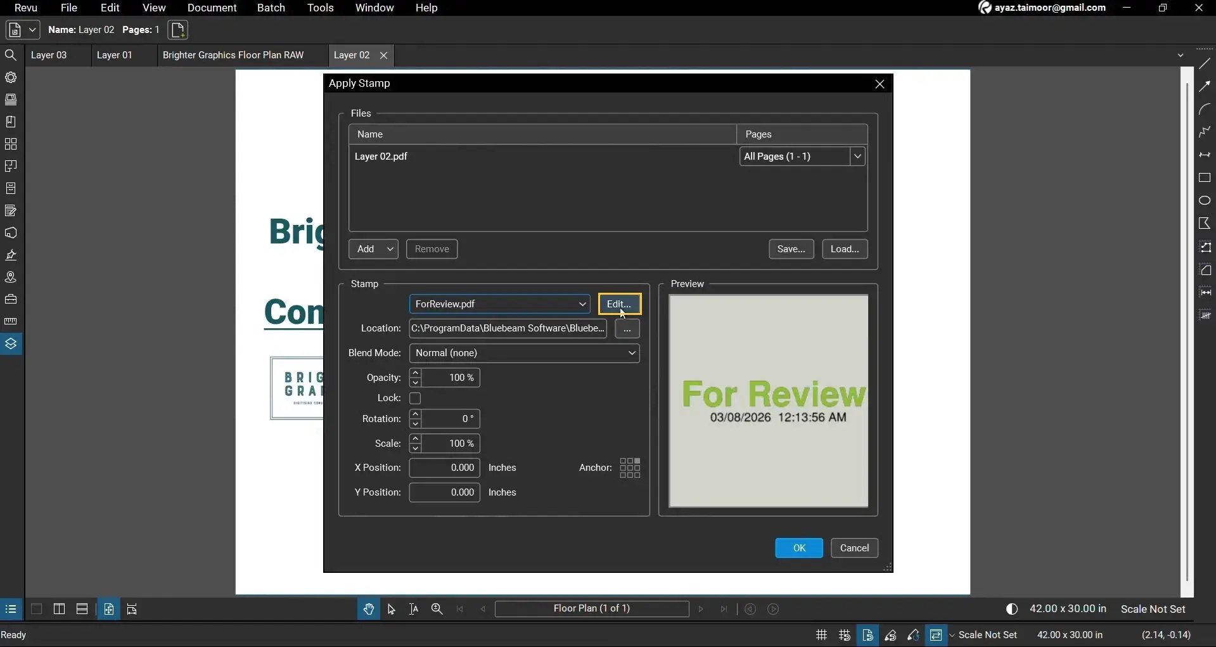Image resolution: width=1216 pixels, height=647 pixels.
Task: Open the Spaces floor-plan panel icon
Action: pos(11,166)
